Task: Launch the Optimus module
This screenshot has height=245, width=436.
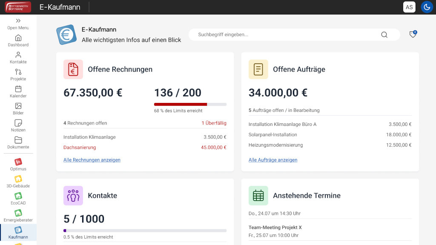Action: (18, 165)
